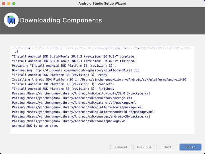The image size is (205, 154).
Task: Click the disabled Next button
Action: (167, 147)
